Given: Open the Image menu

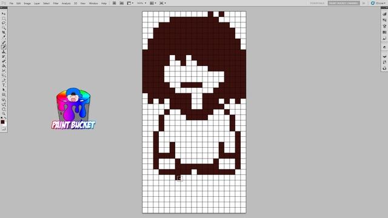Looking at the screenshot, I should [27, 4].
